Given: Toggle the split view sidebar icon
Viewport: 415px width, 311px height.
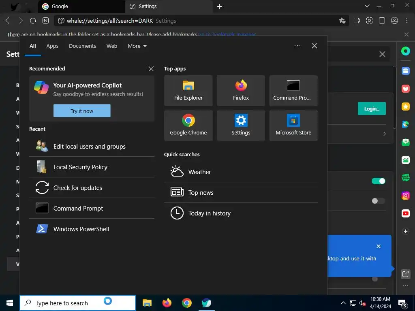Looking at the screenshot, I should pyautogui.click(x=382, y=21).
